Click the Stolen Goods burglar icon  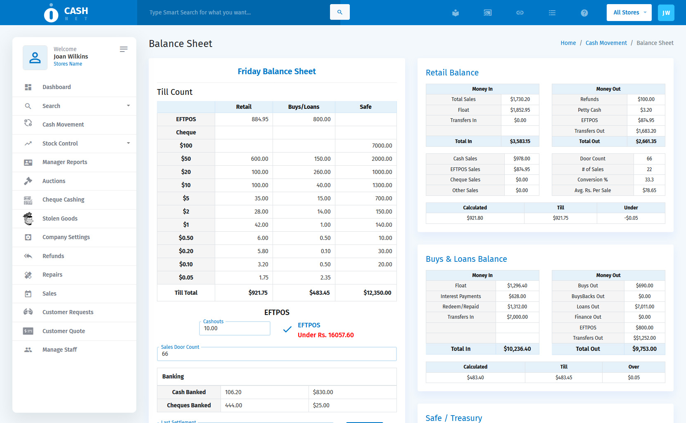click(x=28, y=219)
